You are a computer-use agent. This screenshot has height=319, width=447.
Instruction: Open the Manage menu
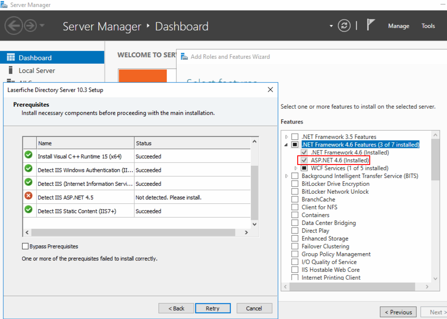coord(399,26)
